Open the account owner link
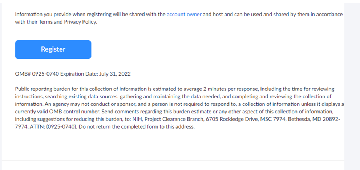 click(184, 15)
